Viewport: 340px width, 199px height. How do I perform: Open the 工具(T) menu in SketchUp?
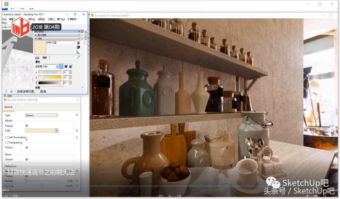[x=51, y=19]
